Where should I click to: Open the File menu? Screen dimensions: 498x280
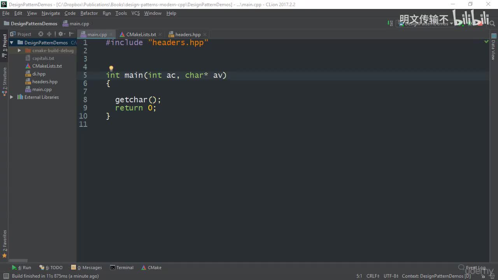pos(6,13)
